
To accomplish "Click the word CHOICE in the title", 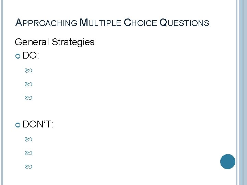I will pos(140,23).
